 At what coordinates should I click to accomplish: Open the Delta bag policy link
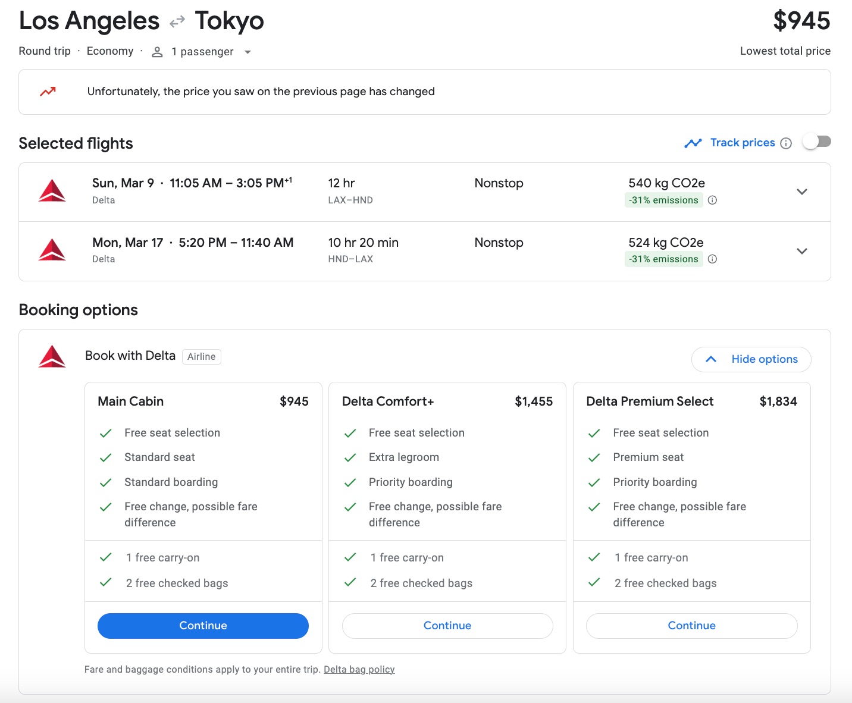[x=359, y=669]
